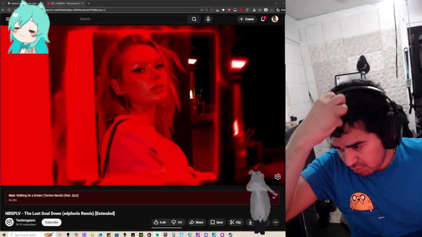Close the NBSPLV YouTube tab
The height and width of the screenshot is (237, 422).
(83, 3)
